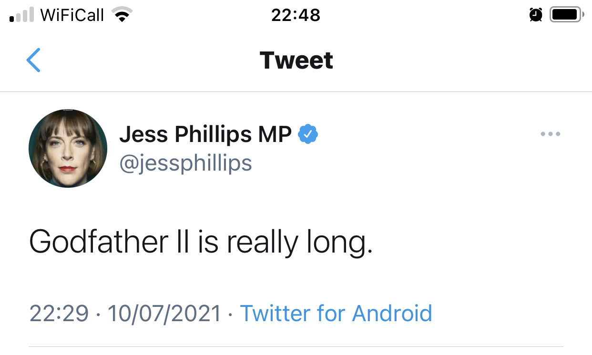Open the @jessphillips handle
Image resolution: width=592 pixels, height=355 pixels.
click(185, 163)
